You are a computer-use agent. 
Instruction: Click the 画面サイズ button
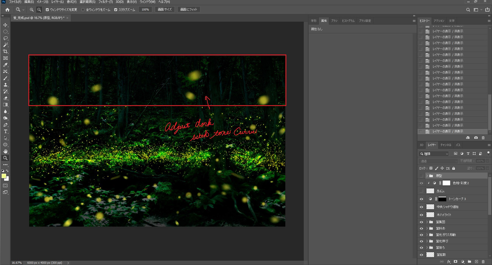click(x=165, y=10)
